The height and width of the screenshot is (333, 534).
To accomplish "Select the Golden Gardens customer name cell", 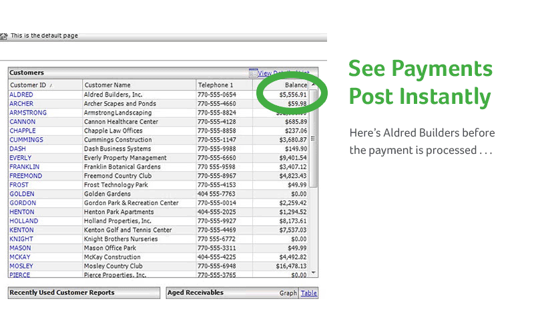I will tap(107, 194).
